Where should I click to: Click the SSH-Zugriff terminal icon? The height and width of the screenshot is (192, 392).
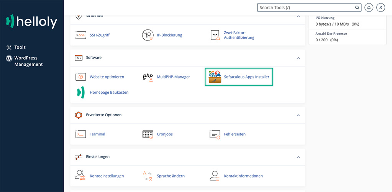pyautogui.click(x=80, y=35)
